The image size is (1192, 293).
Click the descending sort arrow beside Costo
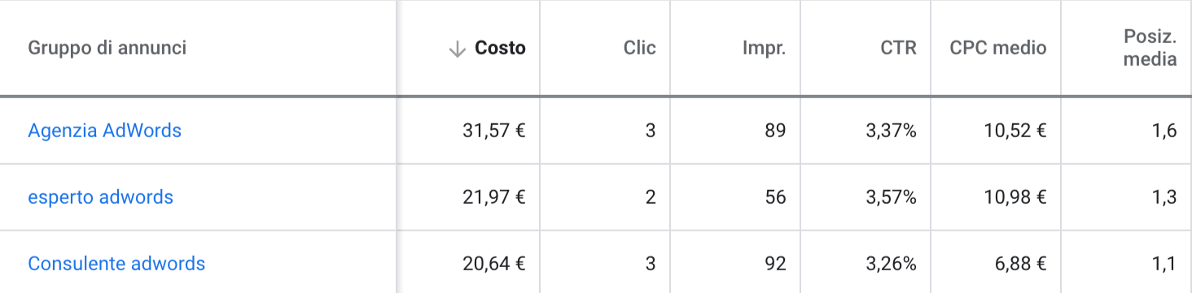pyautogui.click(x=457, y=49)
